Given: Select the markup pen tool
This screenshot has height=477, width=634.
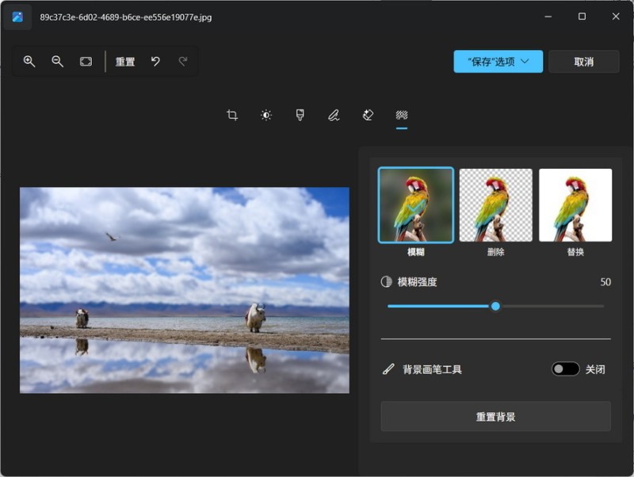Looking at the screenshot, I should [x=334, y=116].
